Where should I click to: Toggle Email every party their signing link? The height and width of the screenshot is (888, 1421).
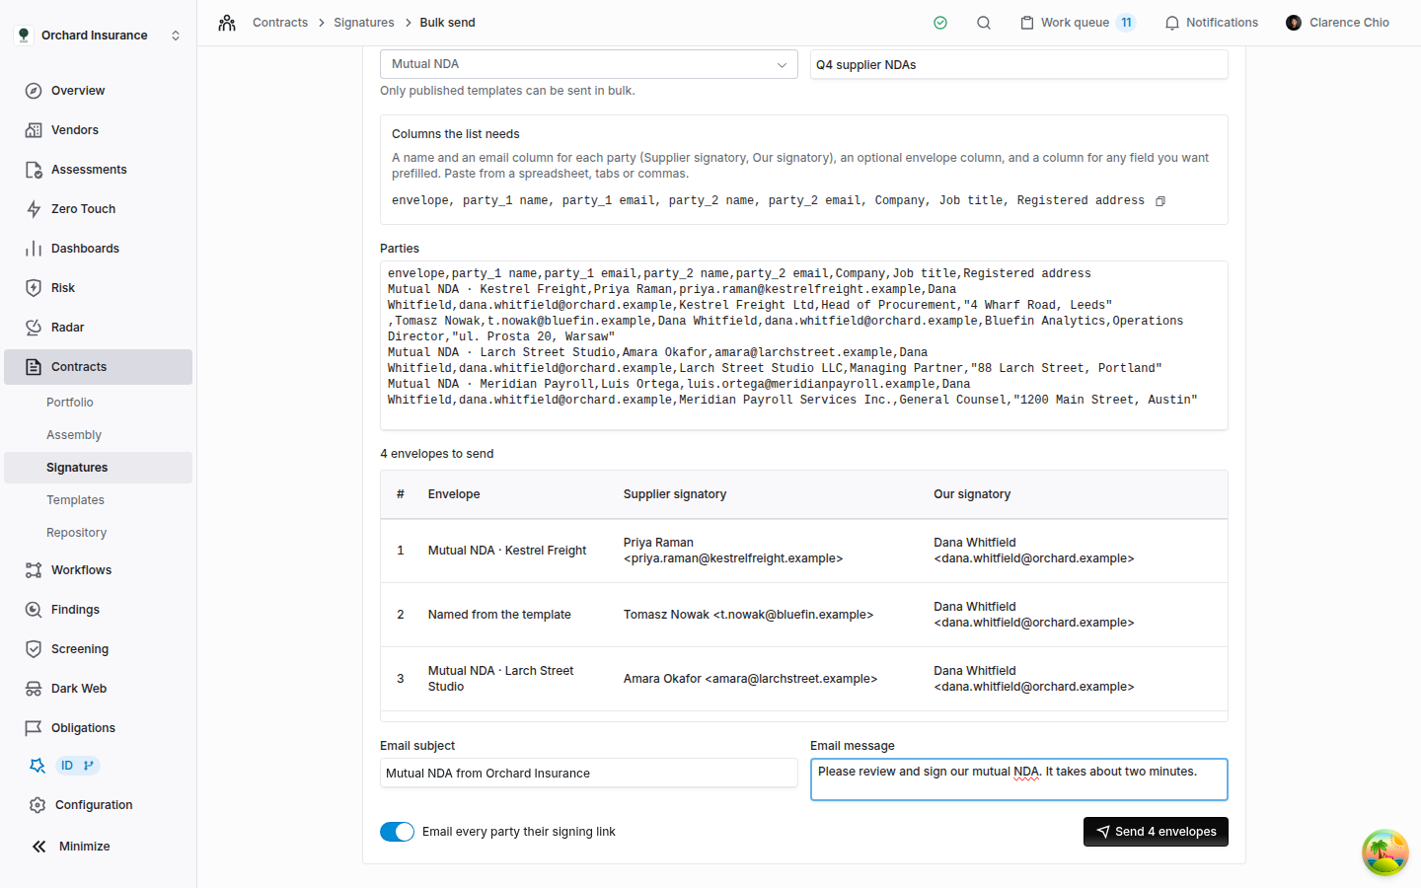pyautogui.click(x=398, y=832)
